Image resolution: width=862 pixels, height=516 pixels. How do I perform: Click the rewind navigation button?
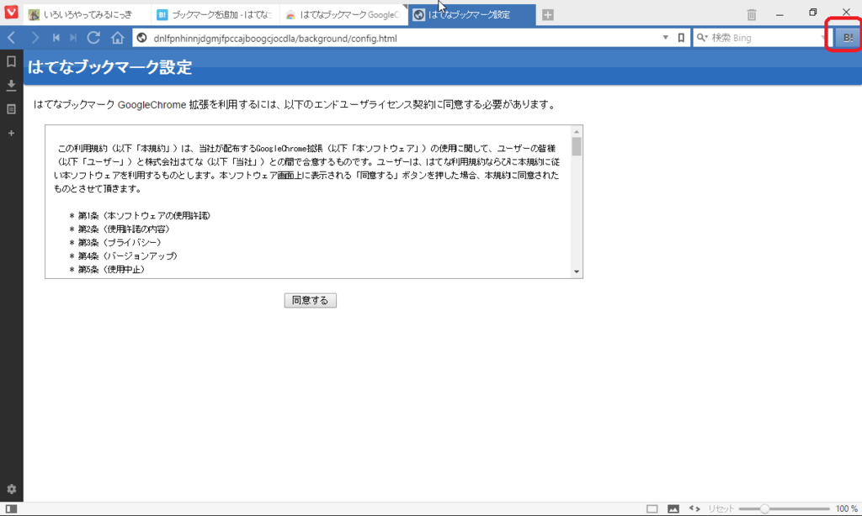(x=56, y=38)
